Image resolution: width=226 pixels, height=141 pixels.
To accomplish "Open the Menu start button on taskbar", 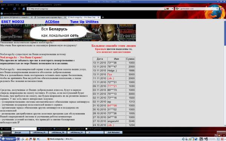I will coord(8,139).
